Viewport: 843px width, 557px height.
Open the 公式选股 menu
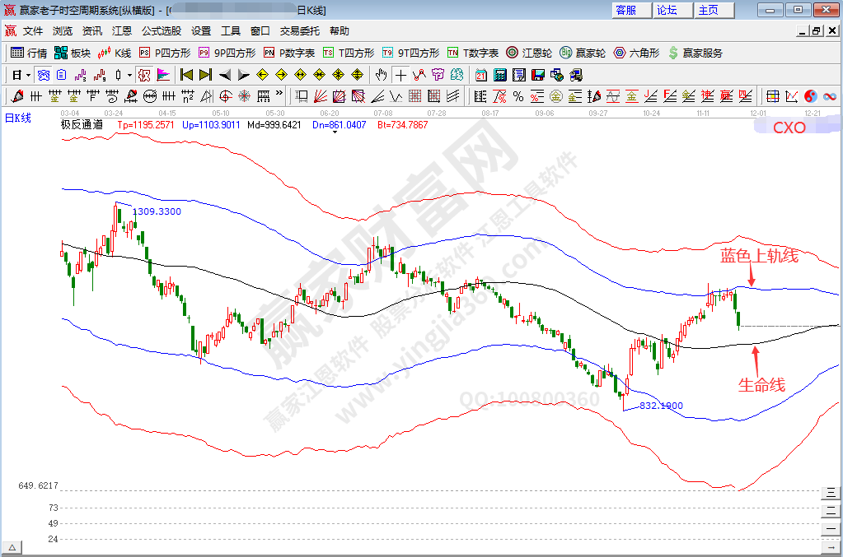point(162,31)
